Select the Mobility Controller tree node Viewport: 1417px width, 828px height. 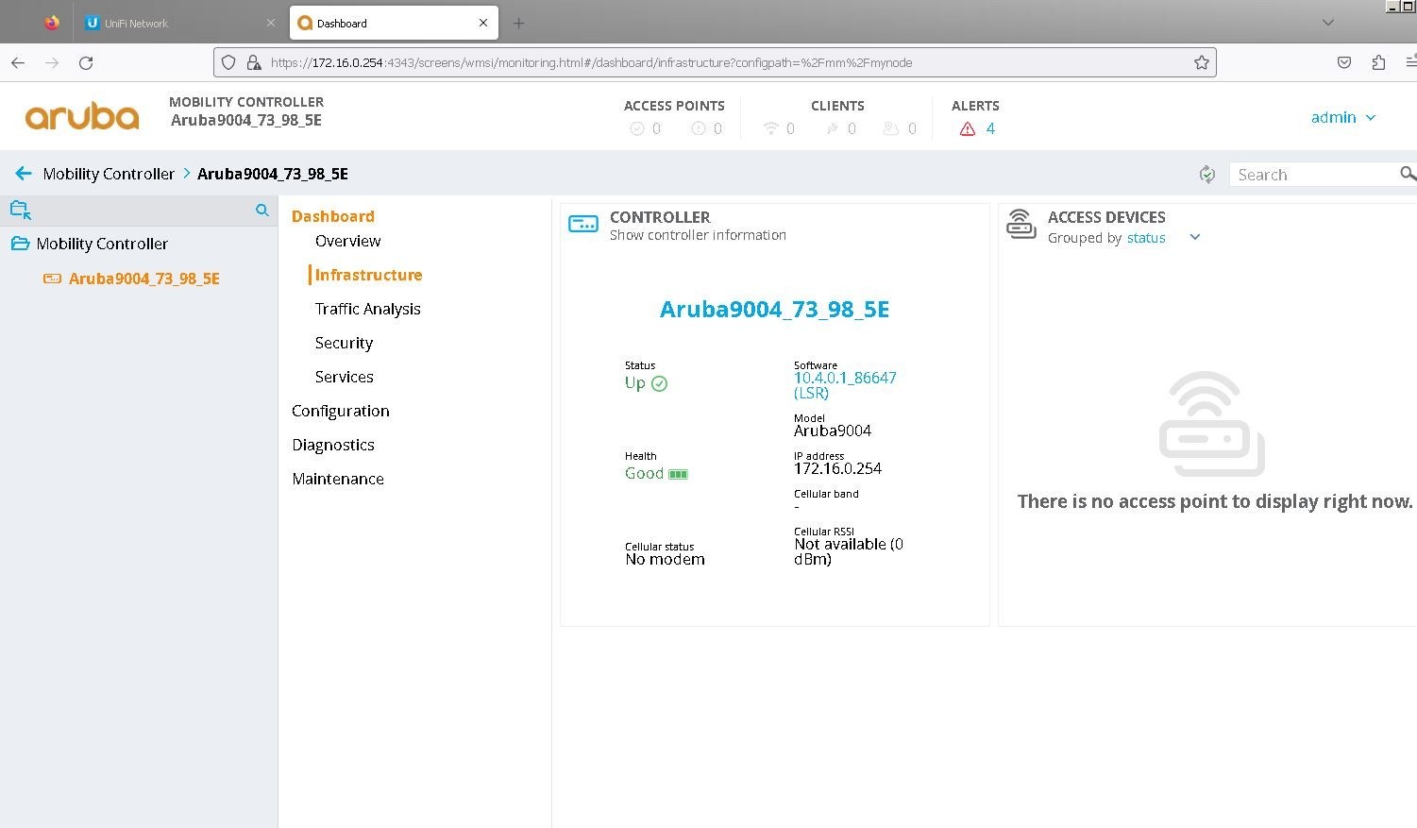[102, 244]
